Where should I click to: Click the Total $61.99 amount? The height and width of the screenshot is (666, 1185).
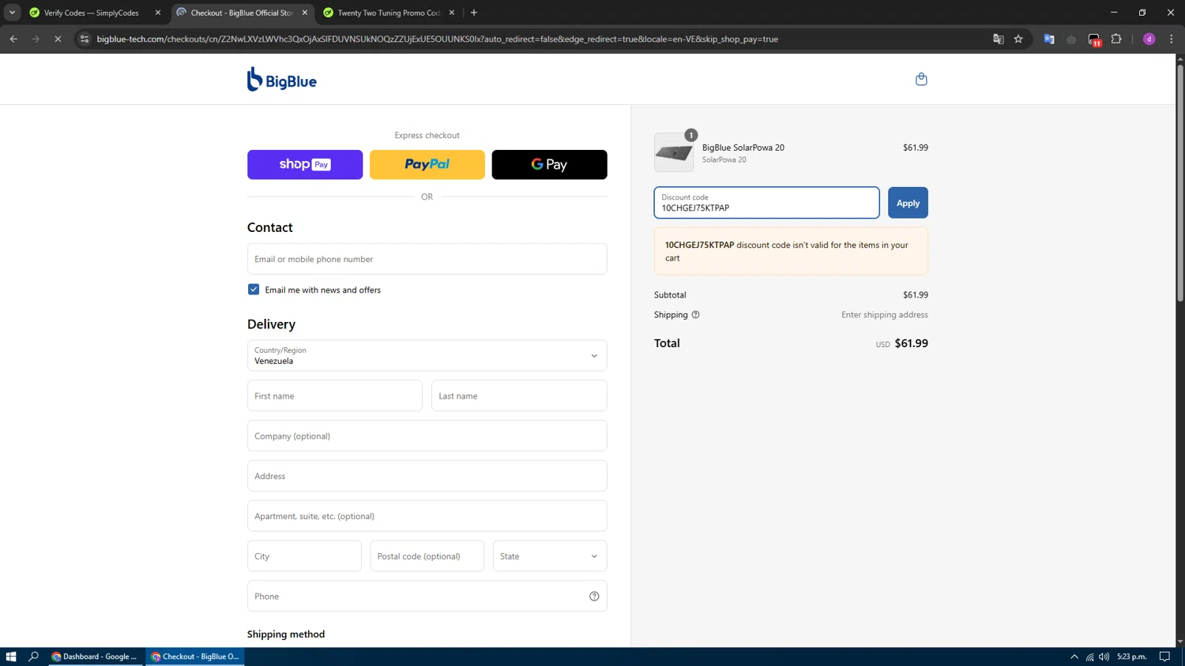[x=911, y=343]
